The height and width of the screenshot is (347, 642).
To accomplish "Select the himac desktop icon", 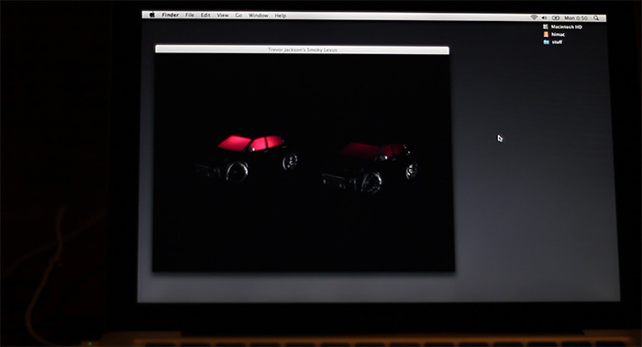I will [x=546, y=34].
